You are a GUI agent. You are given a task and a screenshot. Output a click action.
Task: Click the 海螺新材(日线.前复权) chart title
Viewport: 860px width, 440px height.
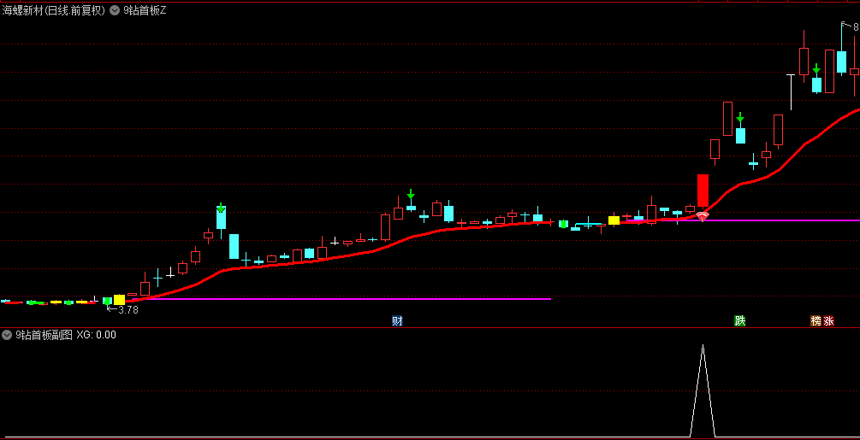(54, 10)
